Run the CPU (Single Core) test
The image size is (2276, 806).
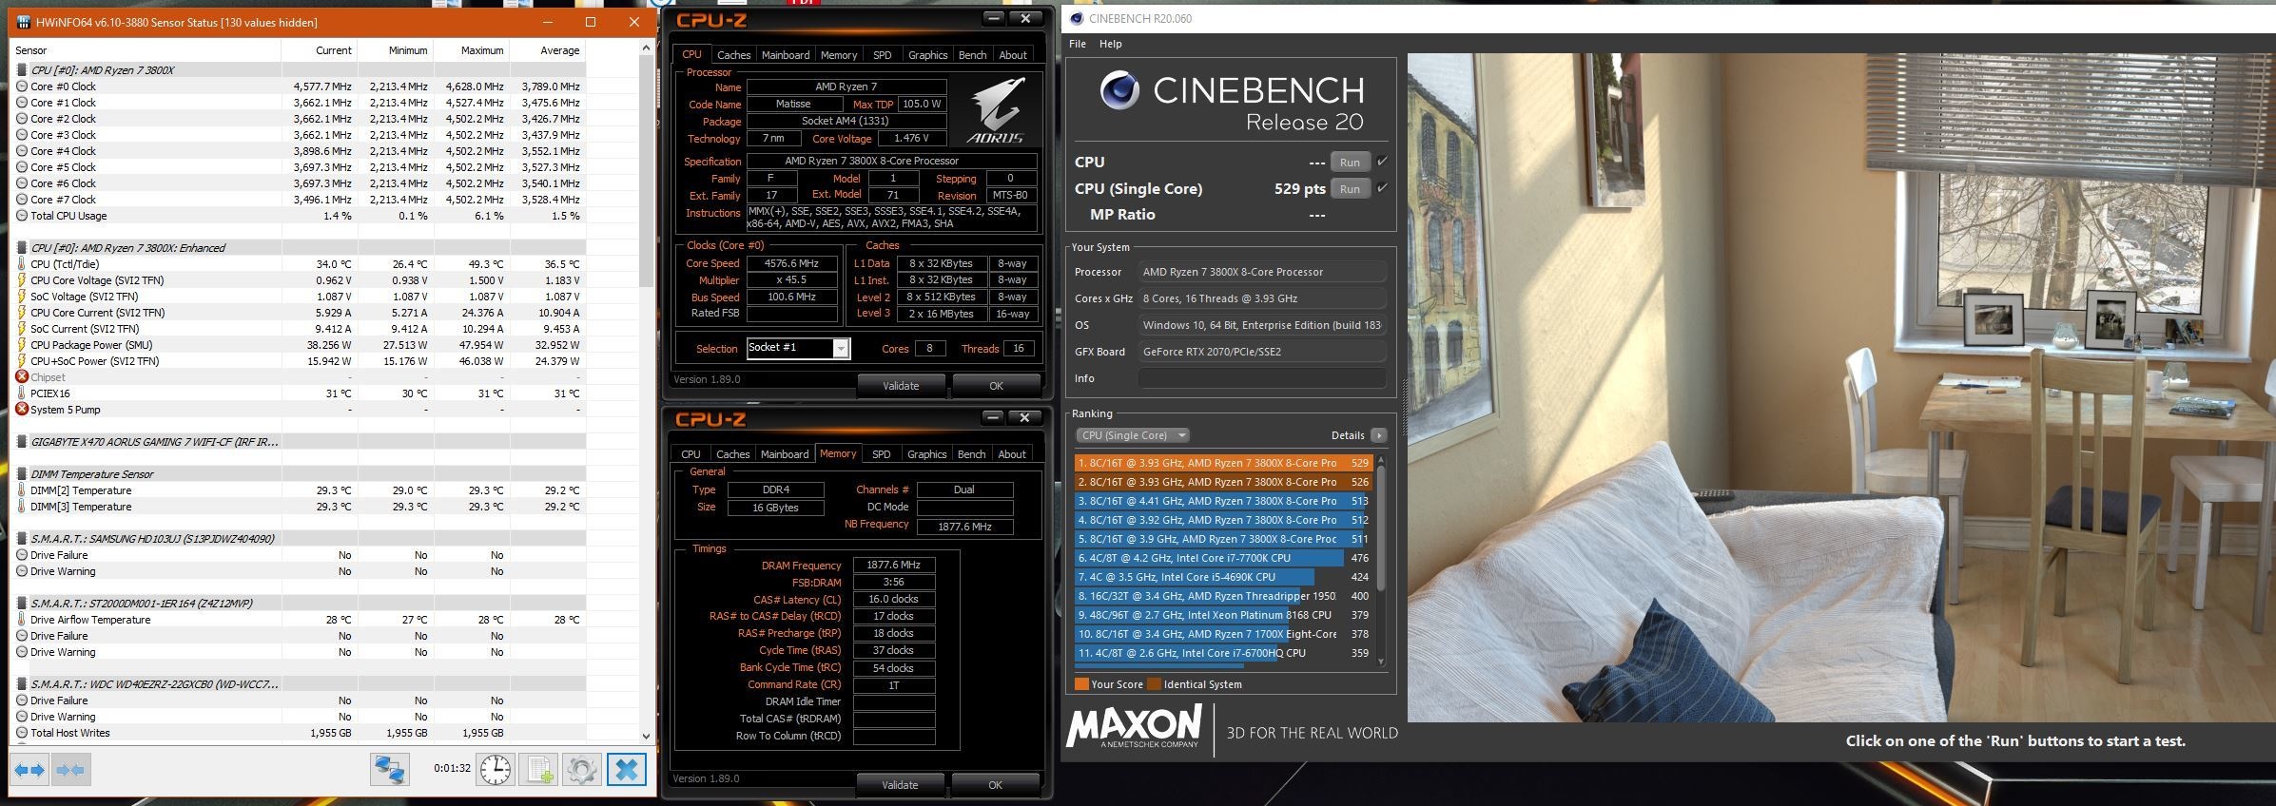coord(1350,188)
